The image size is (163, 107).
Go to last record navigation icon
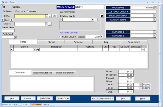click(26, 104)
